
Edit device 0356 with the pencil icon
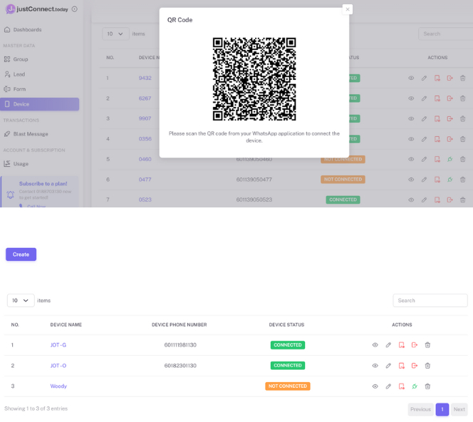click(424, 139)
